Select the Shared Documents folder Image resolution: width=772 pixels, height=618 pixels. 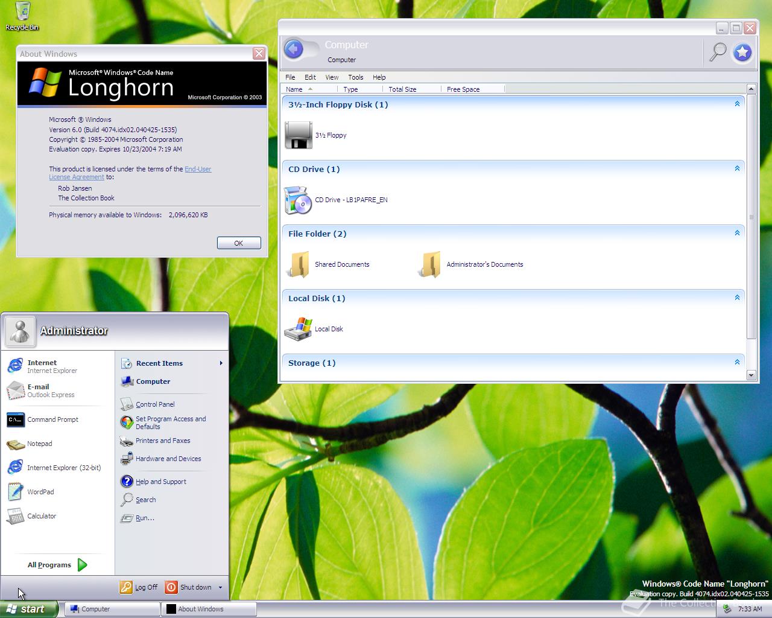click(x=327, y=264)
